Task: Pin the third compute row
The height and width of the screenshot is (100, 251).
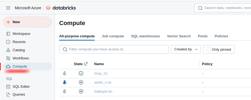Action: (65, 92)
